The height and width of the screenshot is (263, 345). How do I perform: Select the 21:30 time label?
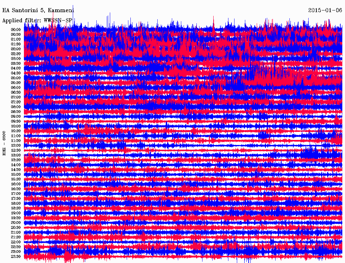[x=16, y=237]
